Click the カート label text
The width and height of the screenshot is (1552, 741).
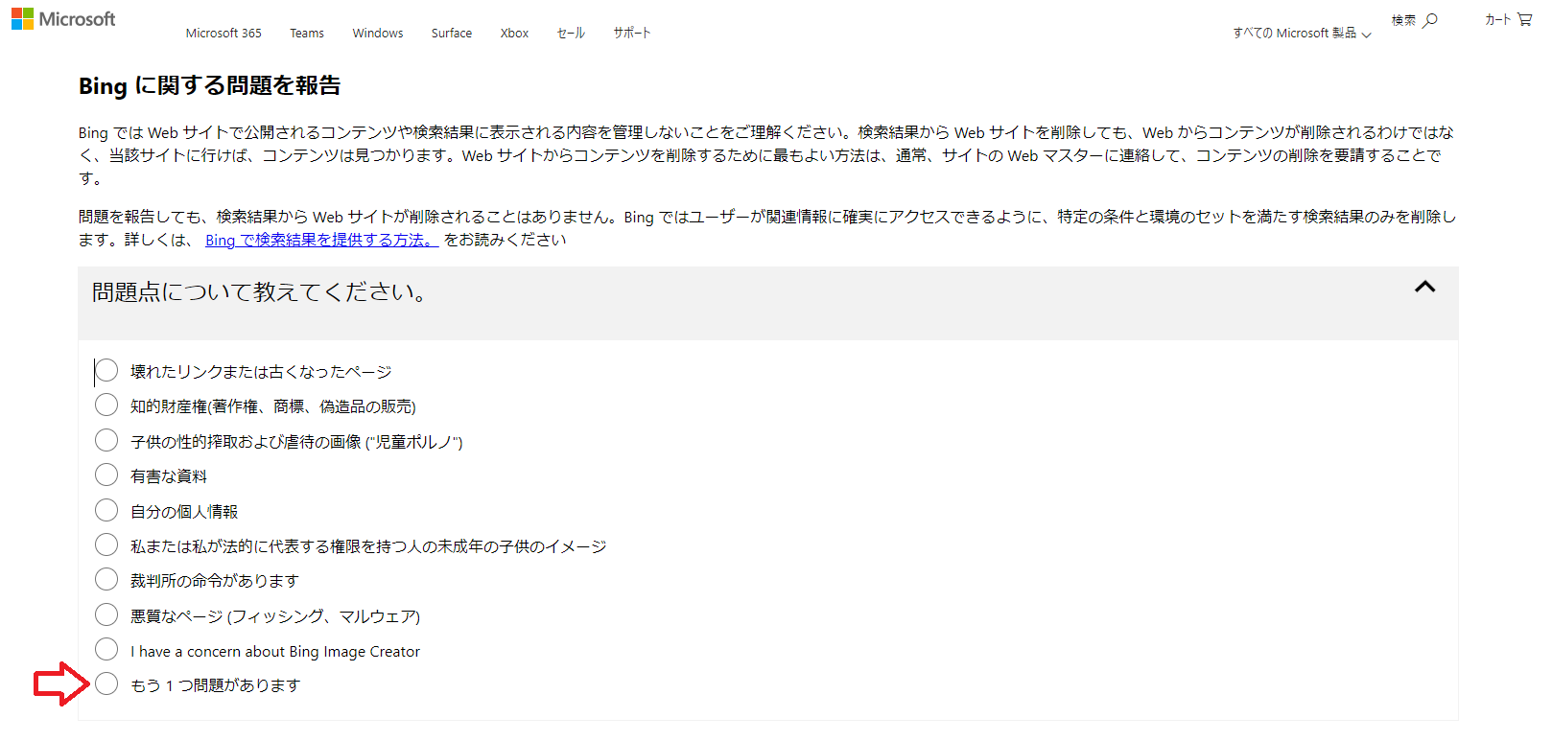[1497, 19]
